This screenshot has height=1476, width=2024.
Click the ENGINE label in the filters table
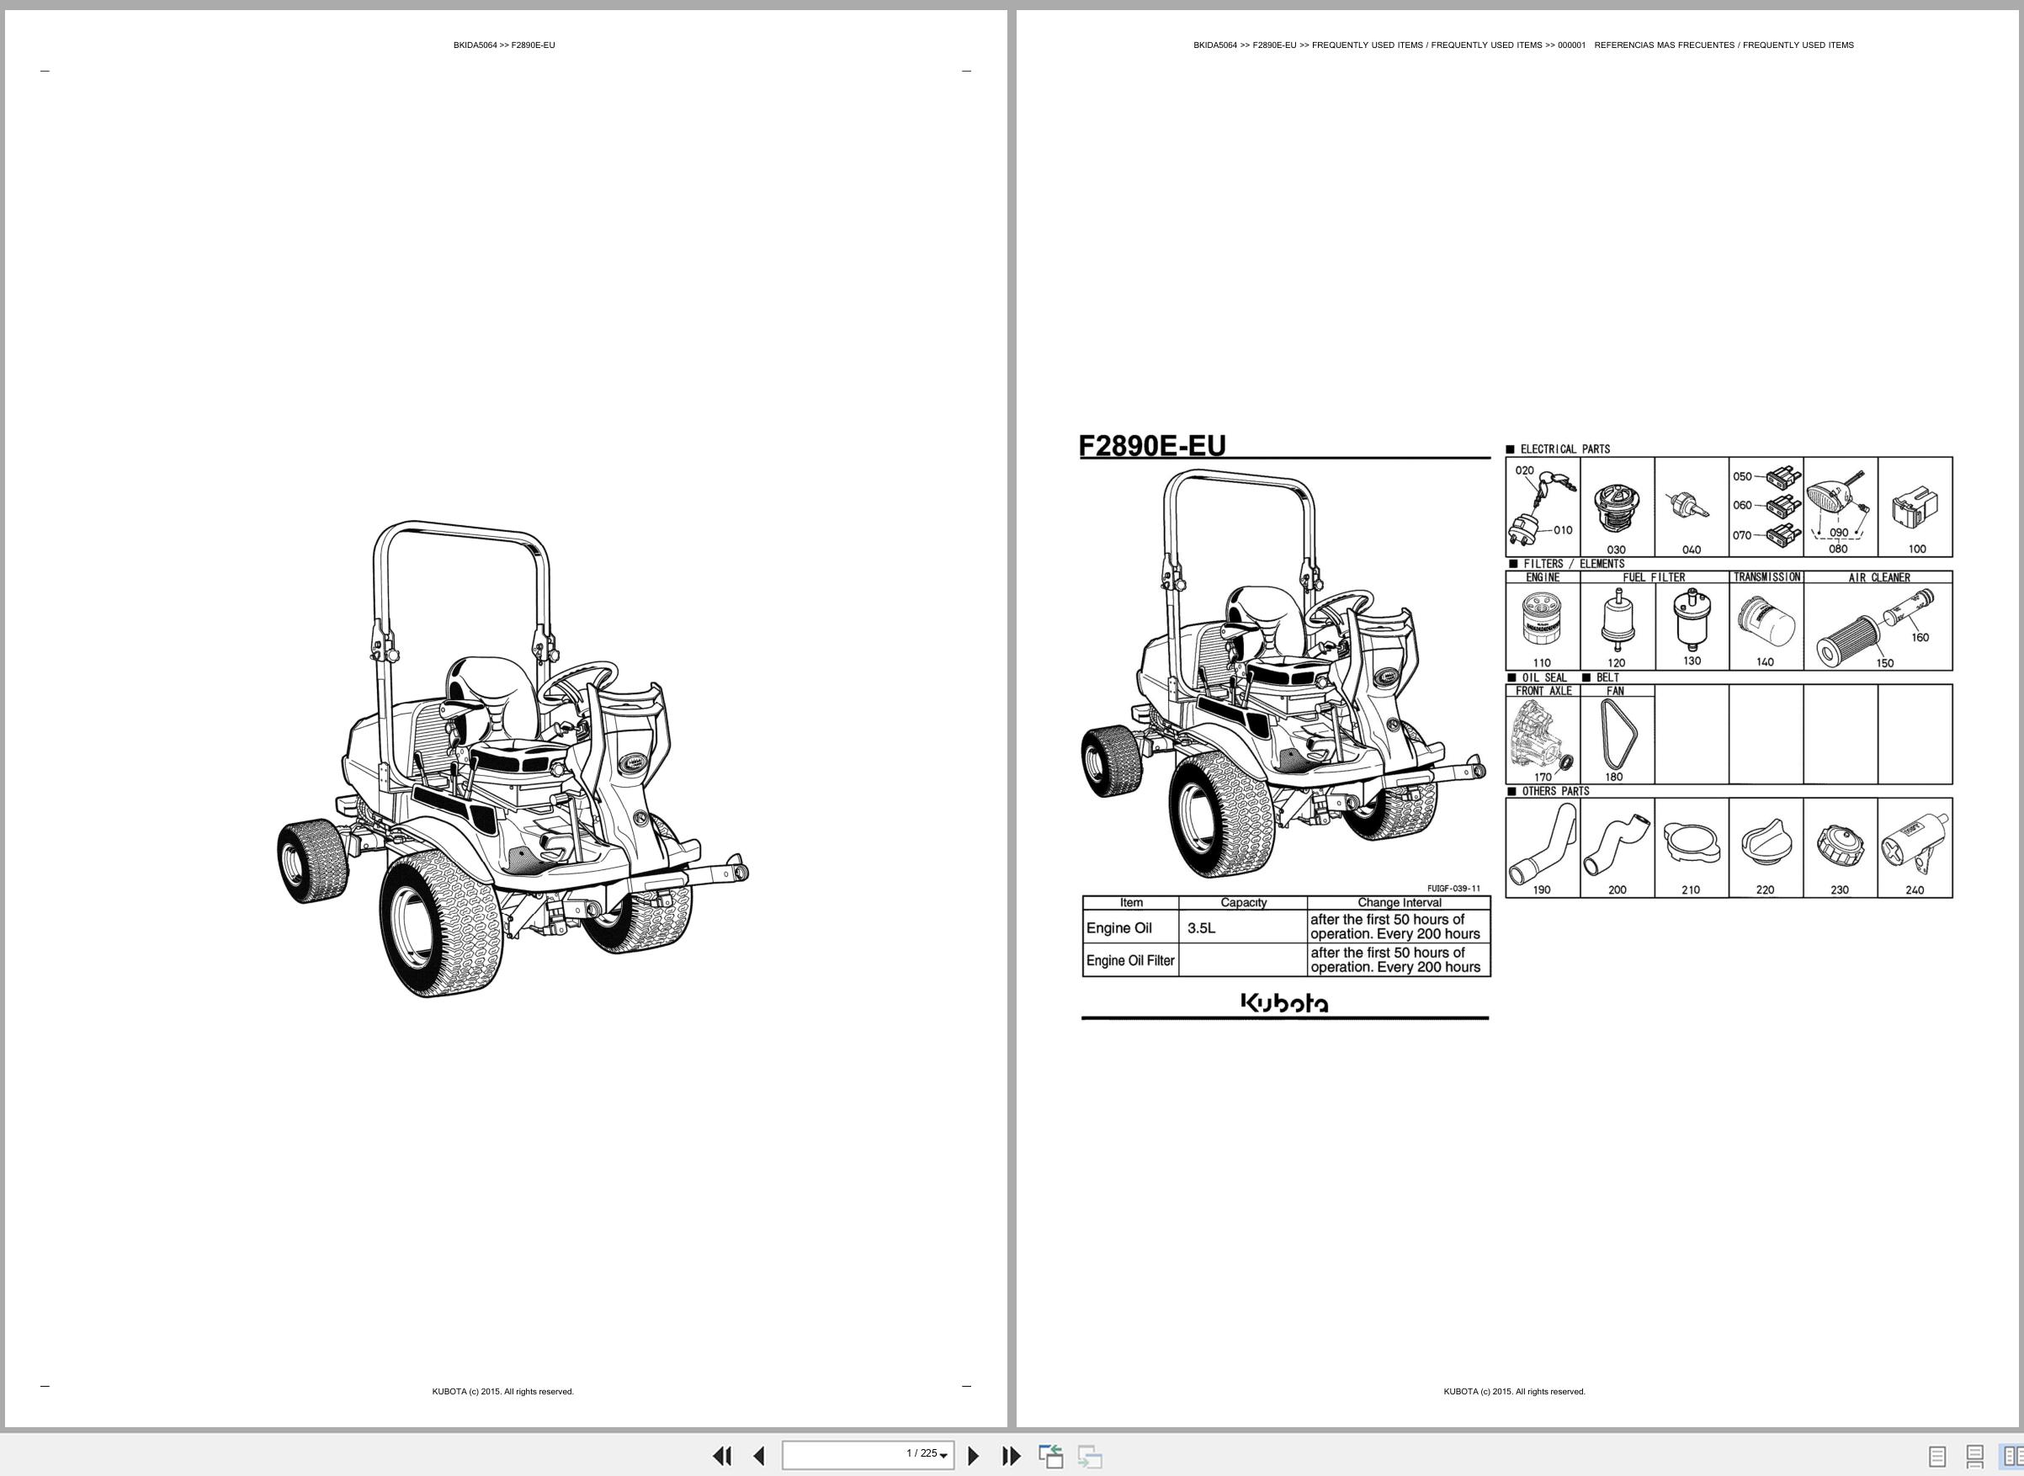click(x=1543, y=577)
